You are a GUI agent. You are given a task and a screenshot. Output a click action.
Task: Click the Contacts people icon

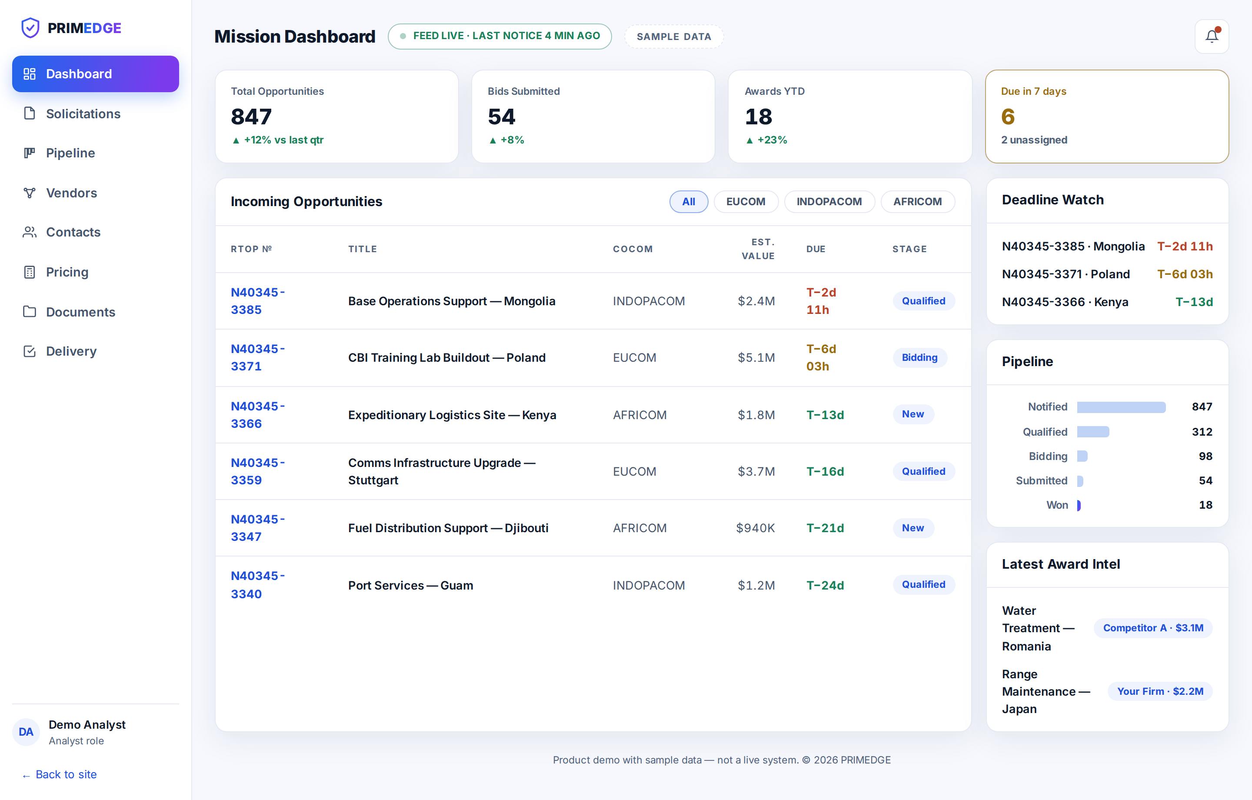point(30,232)
